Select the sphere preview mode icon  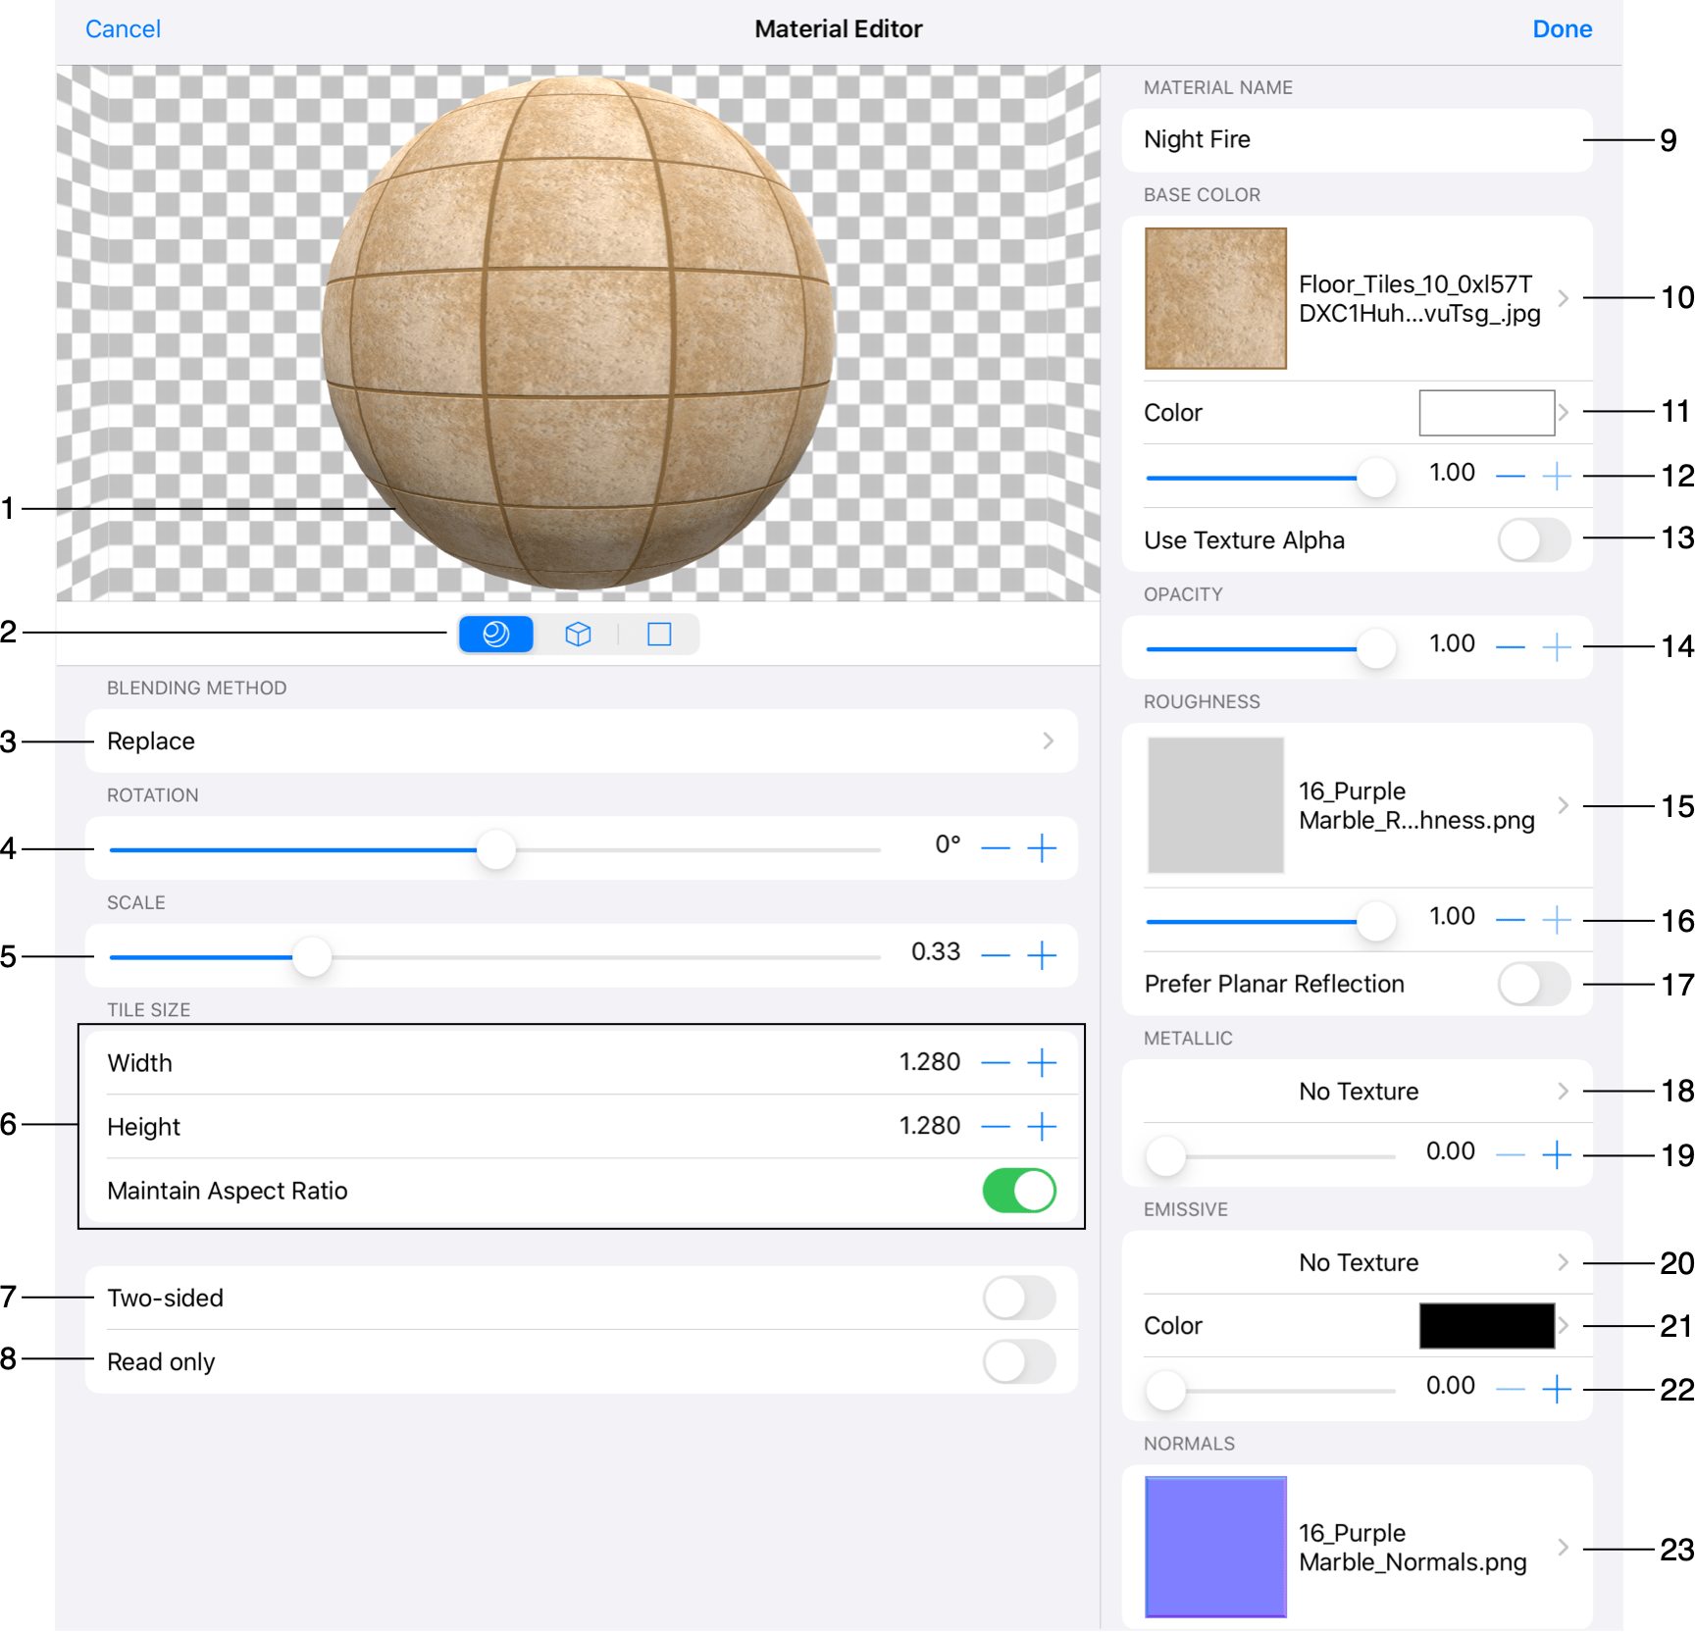coord(495,635)
